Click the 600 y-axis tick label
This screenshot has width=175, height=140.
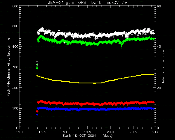coord(15,6)
